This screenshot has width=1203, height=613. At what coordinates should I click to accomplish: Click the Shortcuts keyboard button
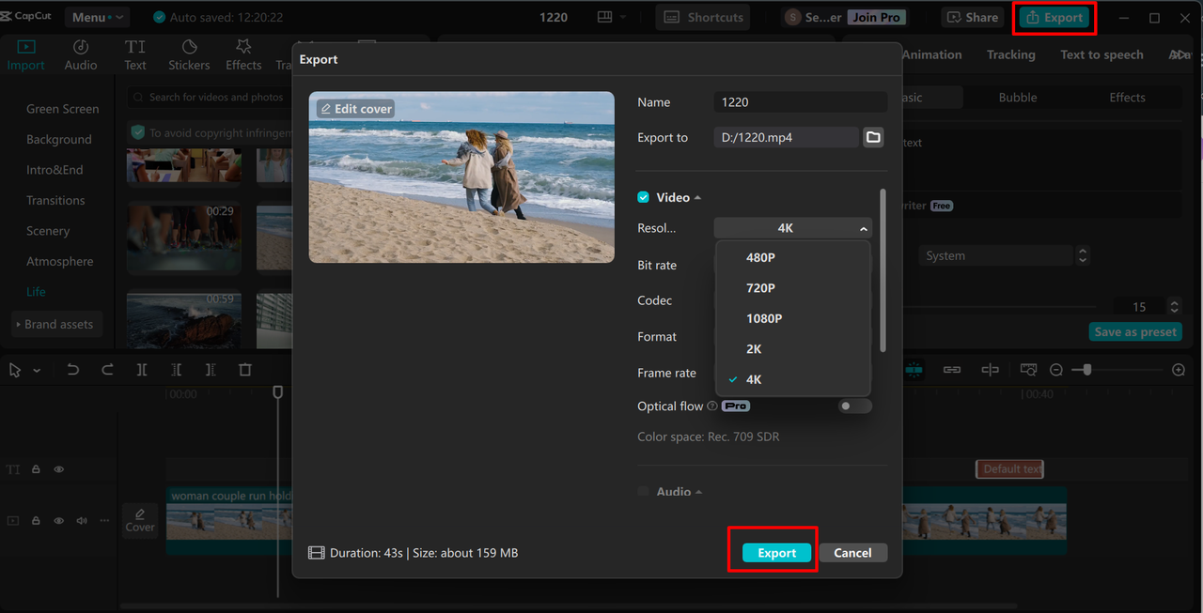click(x=705, y=17)
